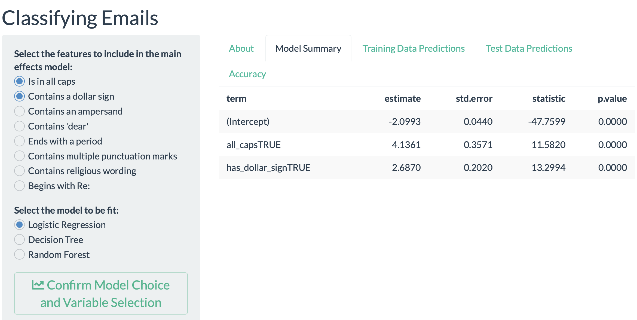Select 'Begins with Re:' feature
Viewport: 637px width, 320px height.
tap(19, 186)
